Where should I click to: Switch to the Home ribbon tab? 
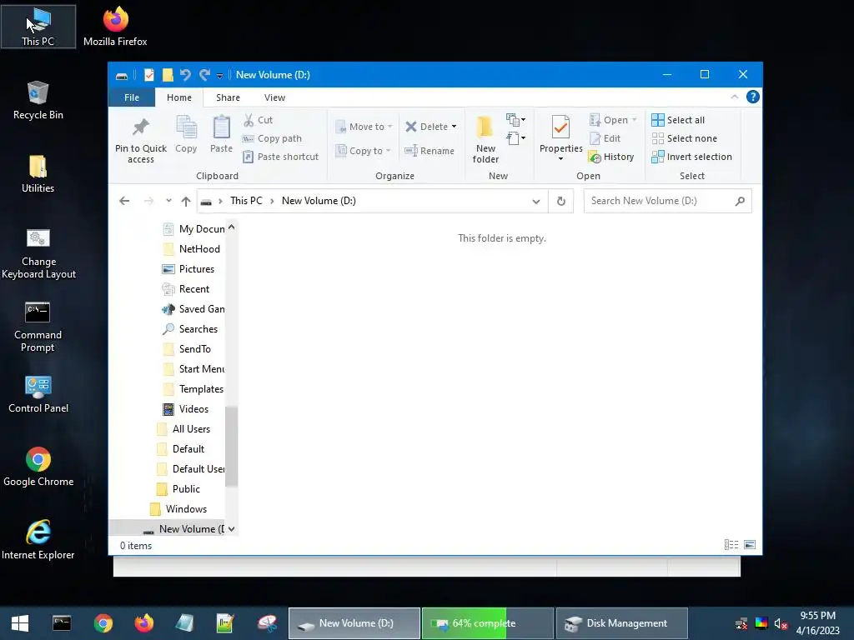coord(179,97)
